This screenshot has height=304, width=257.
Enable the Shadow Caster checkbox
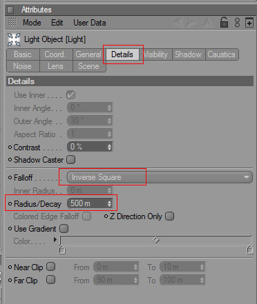point(71,159)
